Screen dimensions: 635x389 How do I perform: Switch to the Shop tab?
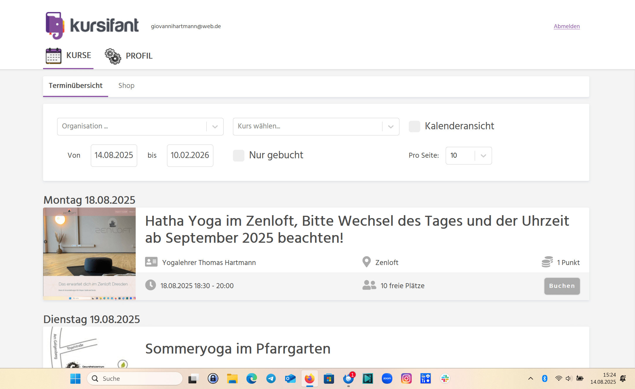[x=126, y=86]
